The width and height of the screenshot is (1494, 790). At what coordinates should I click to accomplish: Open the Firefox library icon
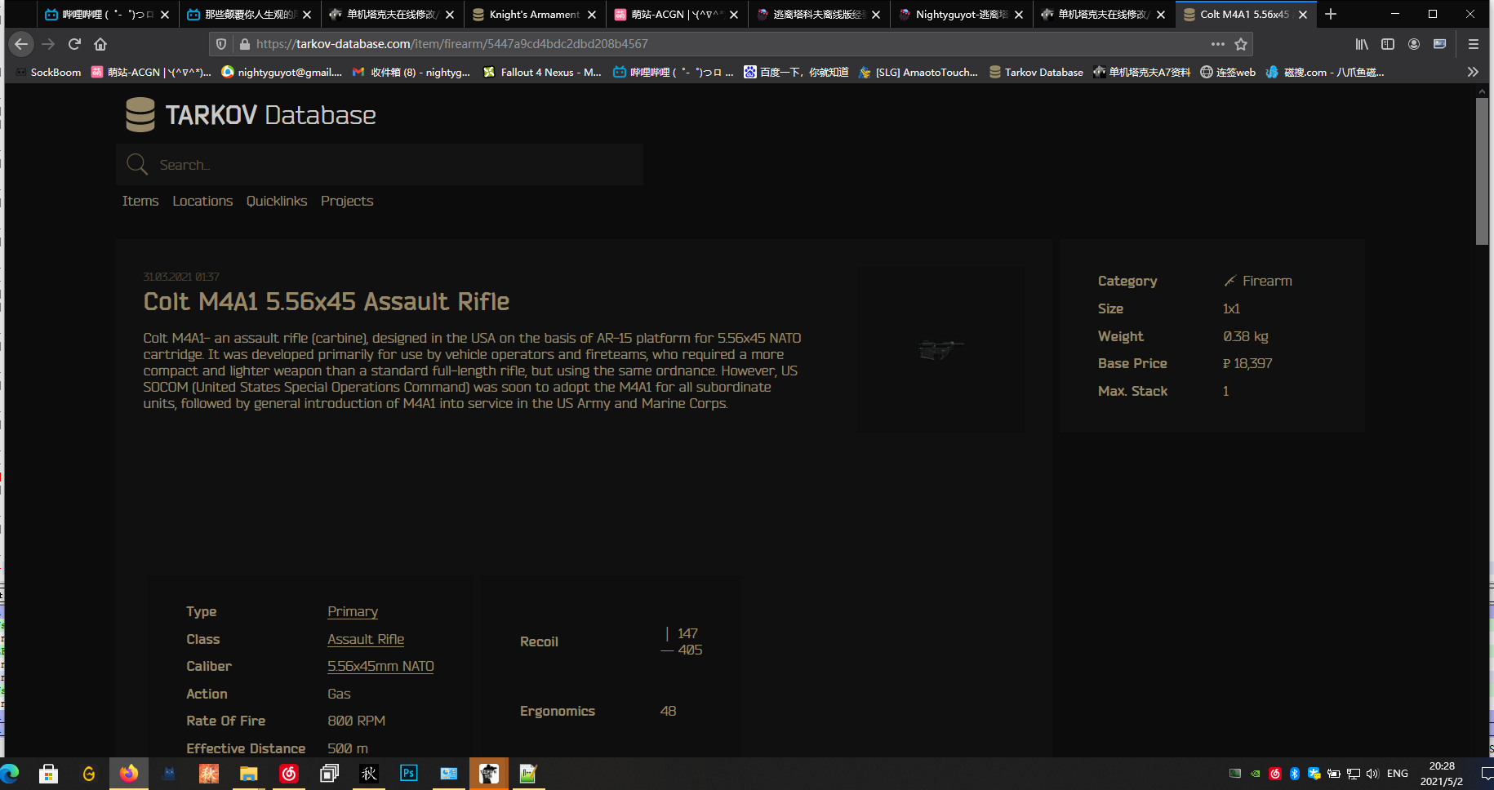point(1362,44)
